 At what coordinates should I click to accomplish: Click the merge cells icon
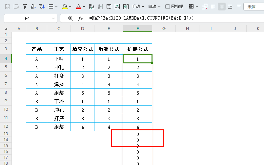pos(91,7)
